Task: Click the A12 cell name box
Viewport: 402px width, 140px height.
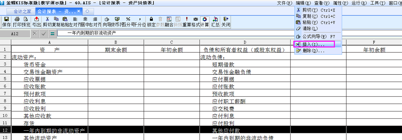Action: click(x=15, y=34)
